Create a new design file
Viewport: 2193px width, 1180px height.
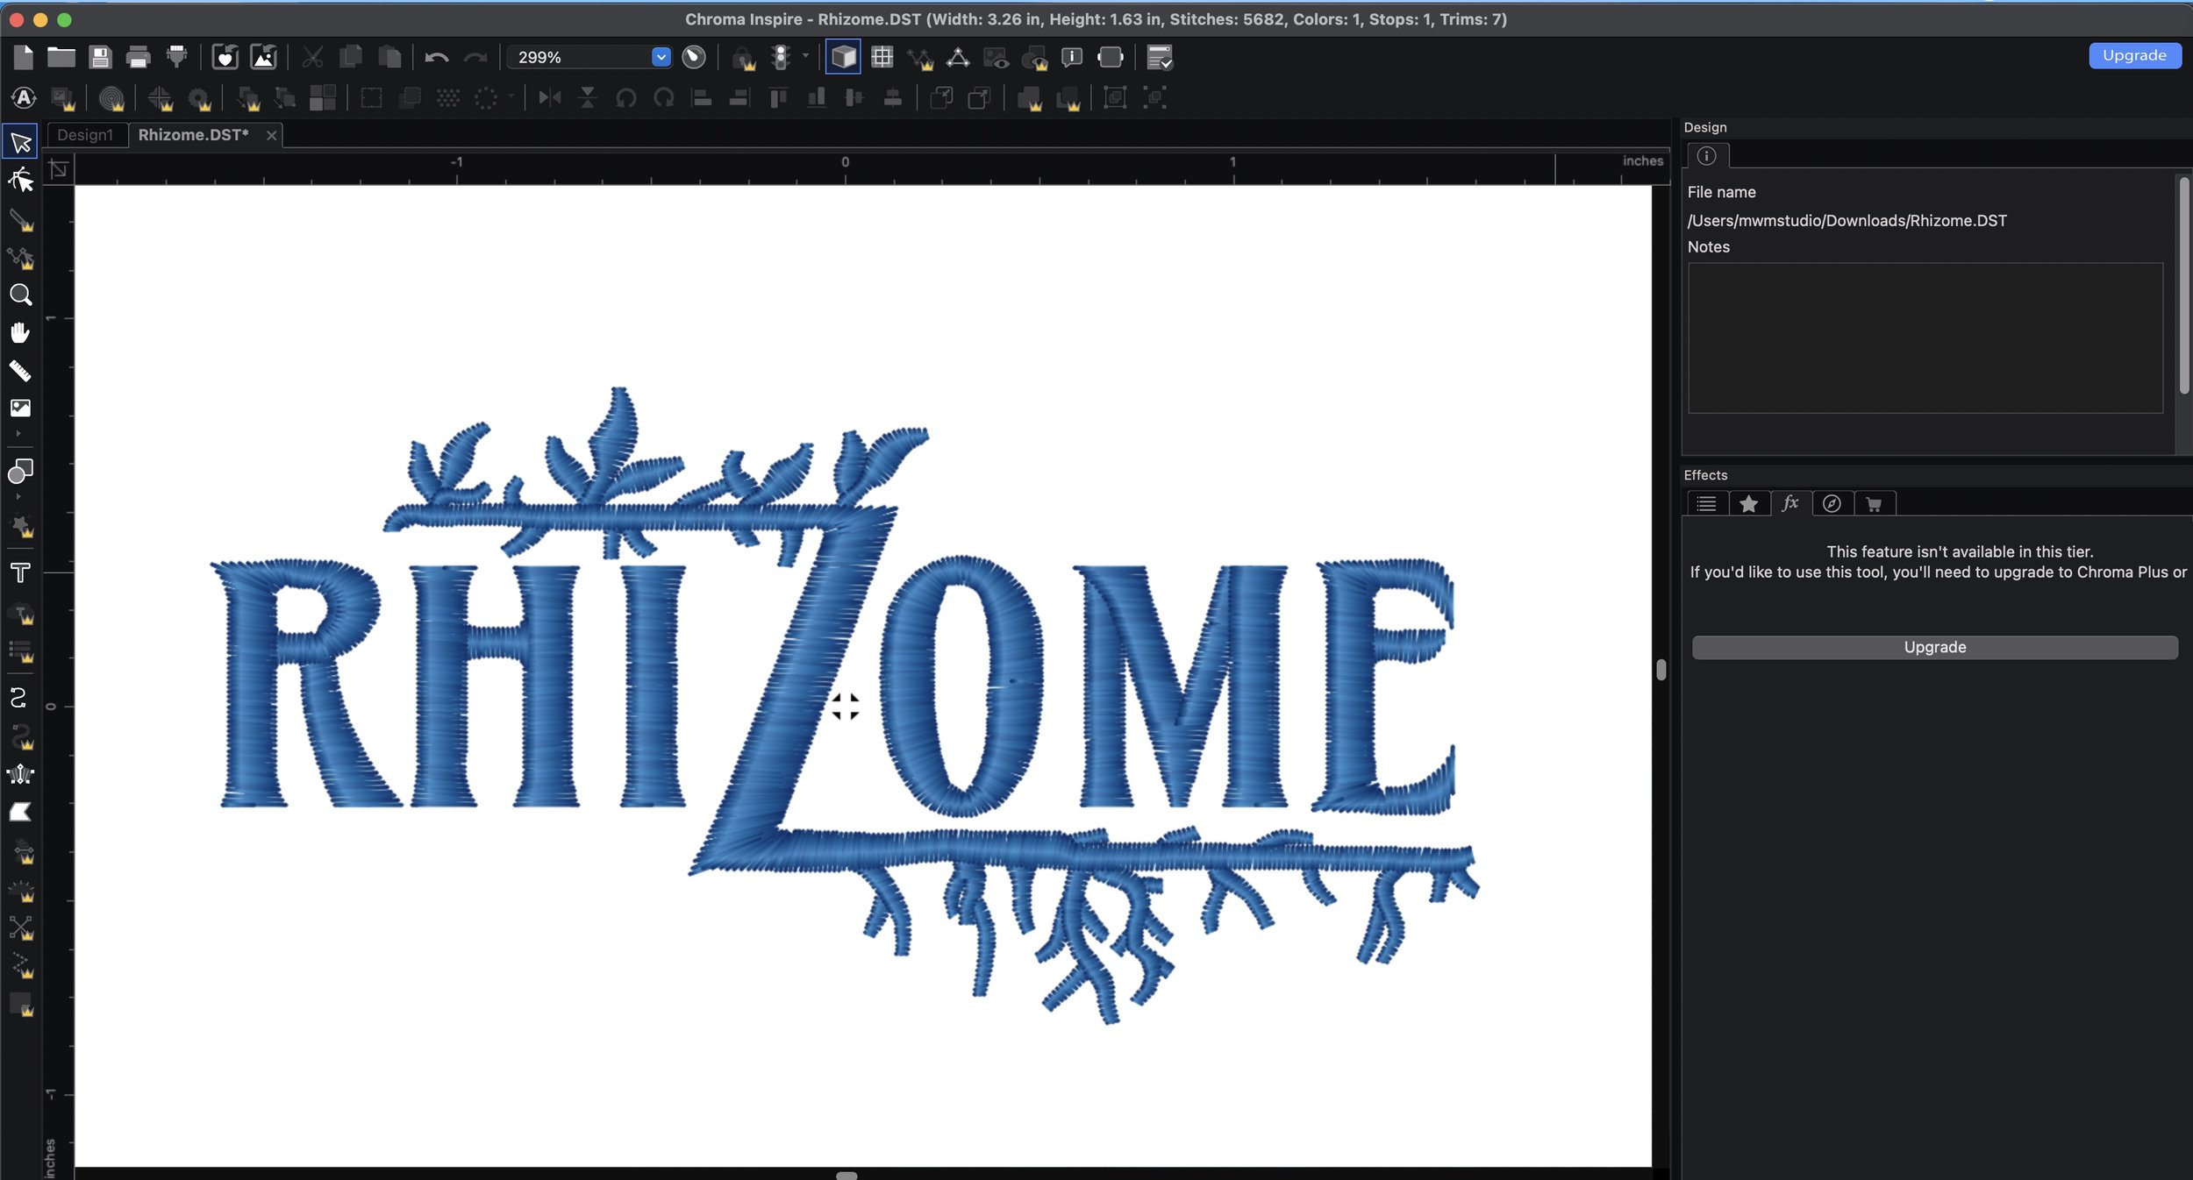click(24, 57)
